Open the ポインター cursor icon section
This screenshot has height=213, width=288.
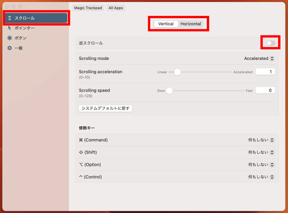click(x=10, y=28)
